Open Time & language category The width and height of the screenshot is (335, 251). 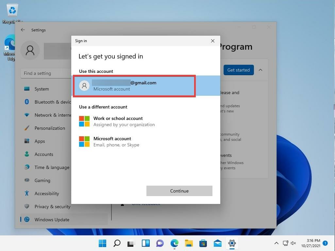point(46,167)
